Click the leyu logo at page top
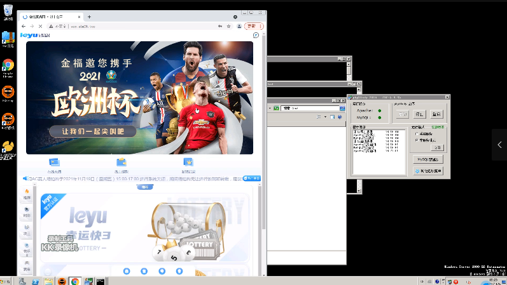 35,35
